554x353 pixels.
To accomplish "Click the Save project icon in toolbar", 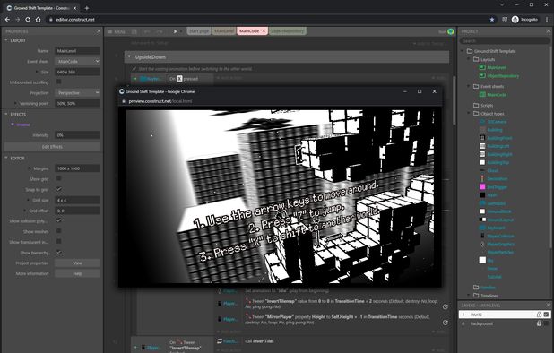I will point(134,31).
